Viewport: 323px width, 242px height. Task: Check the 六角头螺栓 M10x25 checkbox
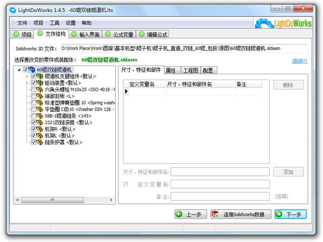[x=33, y=89]
